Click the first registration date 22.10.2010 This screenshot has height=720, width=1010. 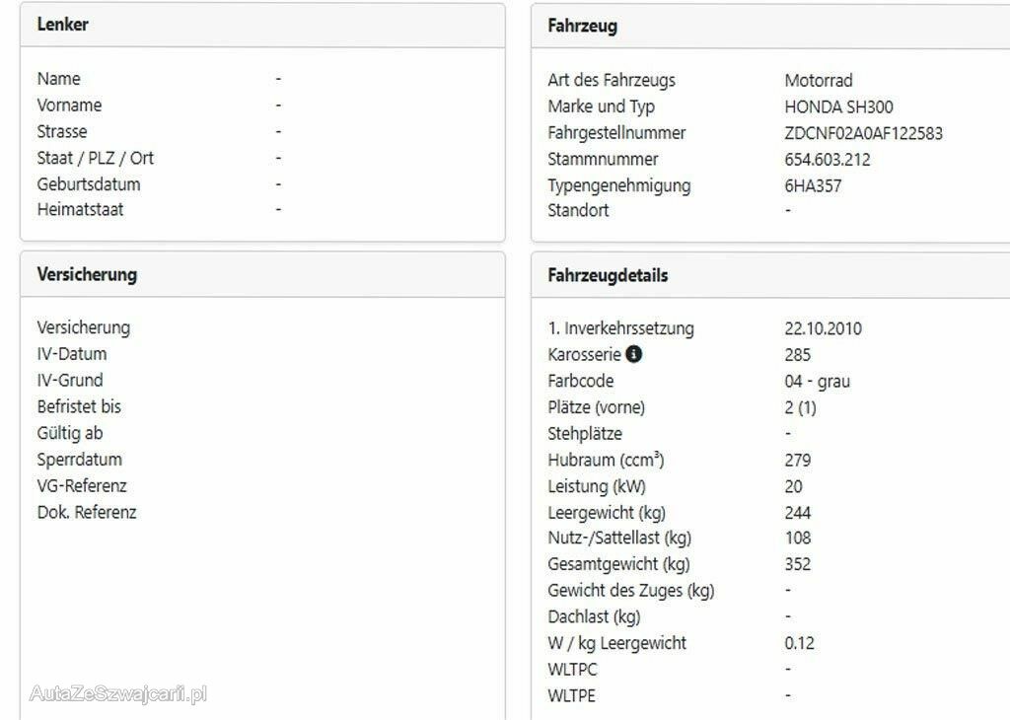(x=823, y=328)
